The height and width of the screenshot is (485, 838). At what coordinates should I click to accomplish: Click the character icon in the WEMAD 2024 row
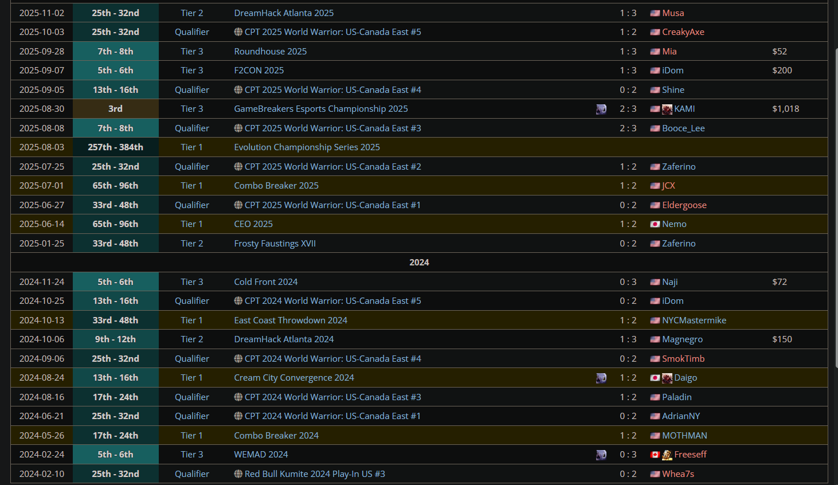(601, 455)
